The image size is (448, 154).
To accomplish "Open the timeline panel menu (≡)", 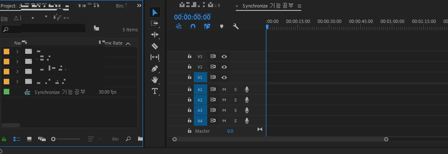I will (300, 6).
